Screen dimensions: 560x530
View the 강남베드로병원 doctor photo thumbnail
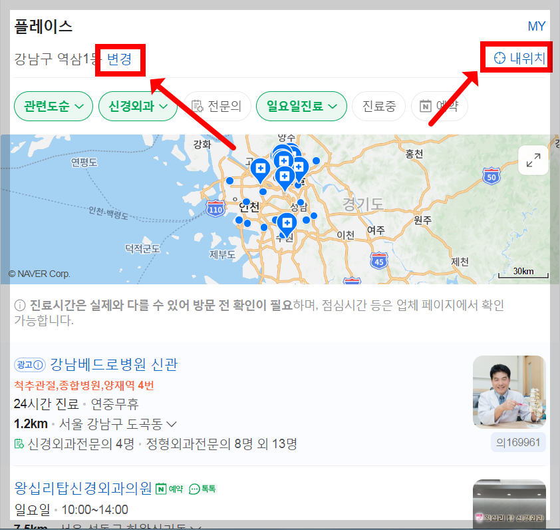(509, 392)
